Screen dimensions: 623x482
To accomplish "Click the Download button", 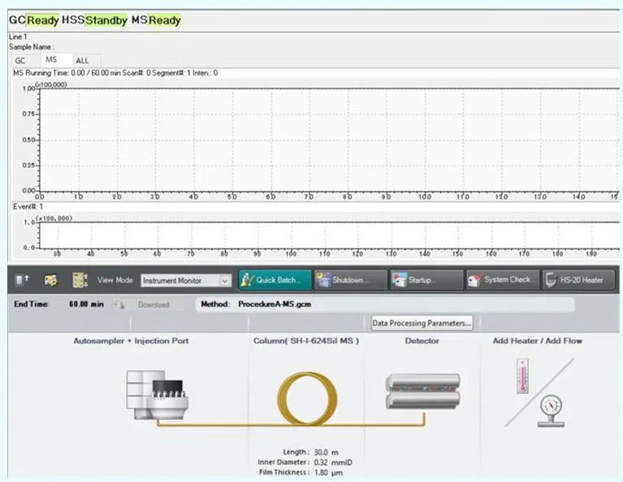I will (146, 305).
